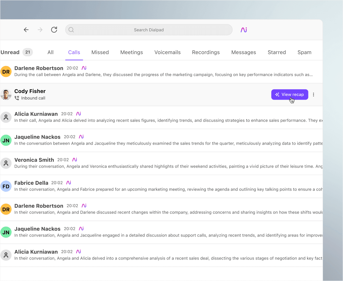Select the FD avatar for Fabrice Della
343x281 pixels.
(6, 186)
